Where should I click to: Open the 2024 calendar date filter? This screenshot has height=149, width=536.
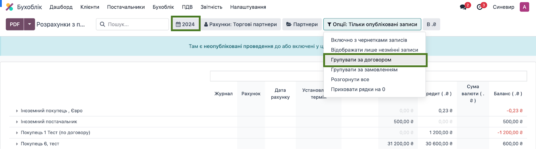[185, 24]
